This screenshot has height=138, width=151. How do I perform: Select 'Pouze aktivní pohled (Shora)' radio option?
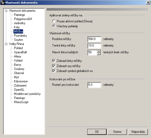(x=54, y=21)
